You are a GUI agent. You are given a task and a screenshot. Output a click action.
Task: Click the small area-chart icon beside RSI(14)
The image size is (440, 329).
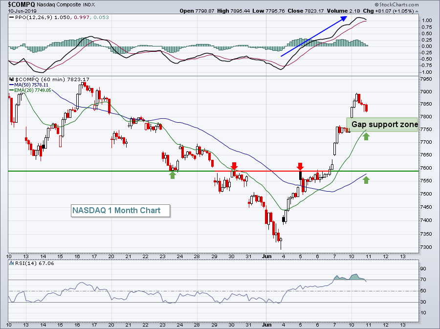pyautogui.click(x=11, y=263)
